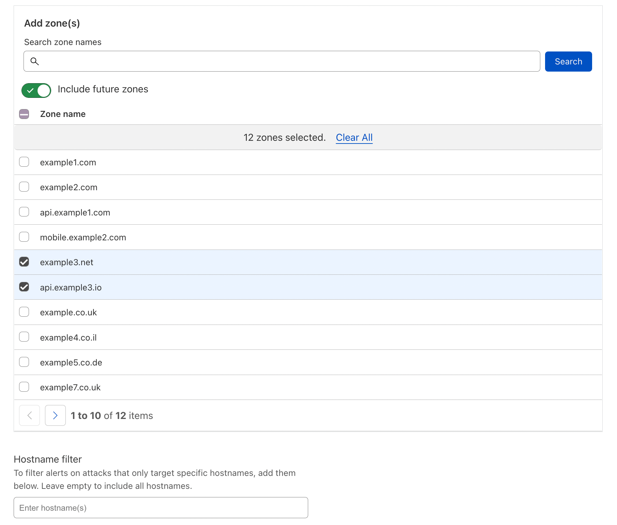Click the example3.net zone name text
This screenshot has width=617, height=525.
tap(67, 262)
